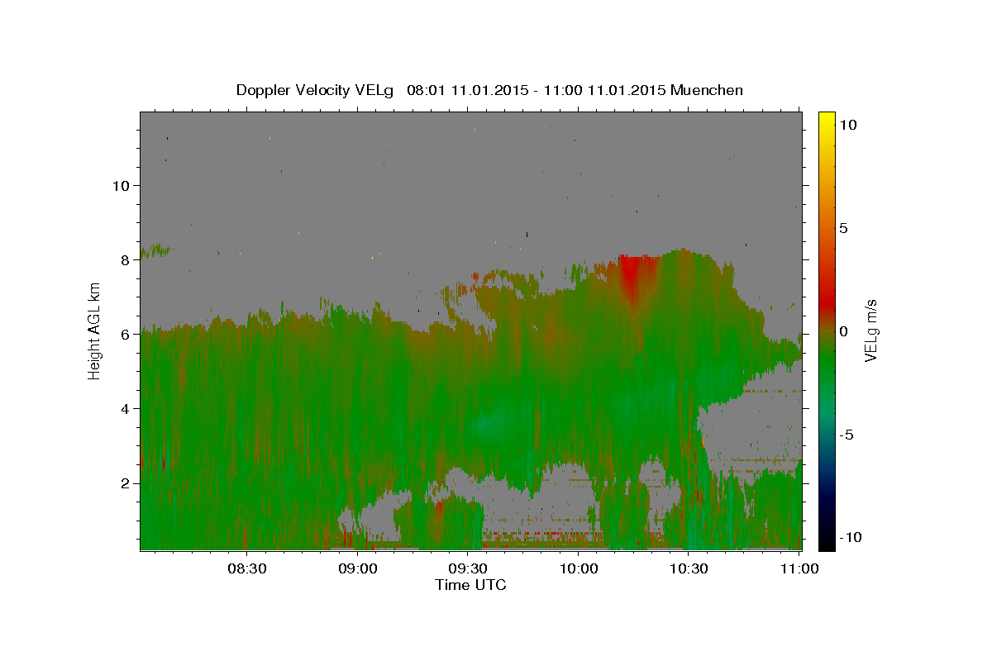This screenshot has width=992, height=661.
Task: Click colorbar value -5
Action: (x=847, y=435)
